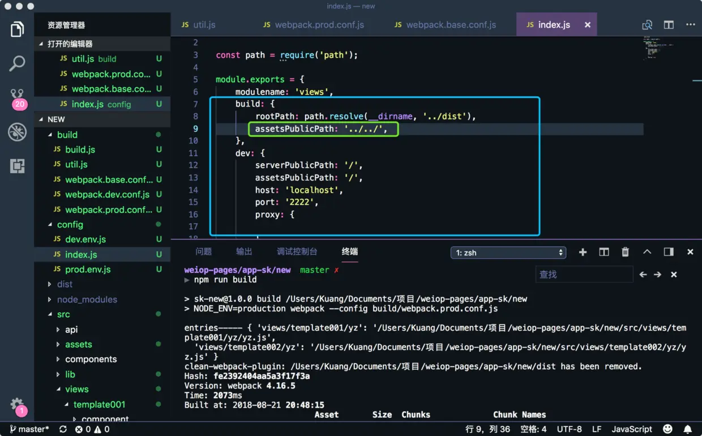This screenshot has height=436, width=702.
Task: Create a new terminal with plus icon
Action: pos(583,252)
